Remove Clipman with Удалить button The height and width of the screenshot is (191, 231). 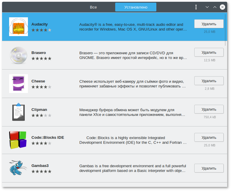209,109
